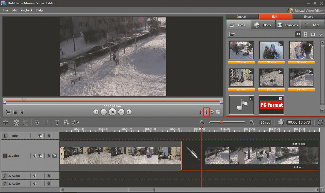Select the 239.wmv media thumbnail

241,50
